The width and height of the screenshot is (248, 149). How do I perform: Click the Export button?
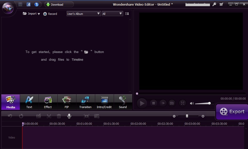(232, 112)
